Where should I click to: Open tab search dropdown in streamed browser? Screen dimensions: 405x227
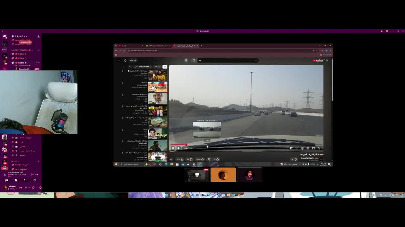click(x=115, y=46)
